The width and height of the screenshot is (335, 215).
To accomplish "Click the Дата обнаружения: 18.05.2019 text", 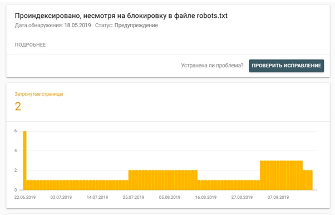I will 53,26.
